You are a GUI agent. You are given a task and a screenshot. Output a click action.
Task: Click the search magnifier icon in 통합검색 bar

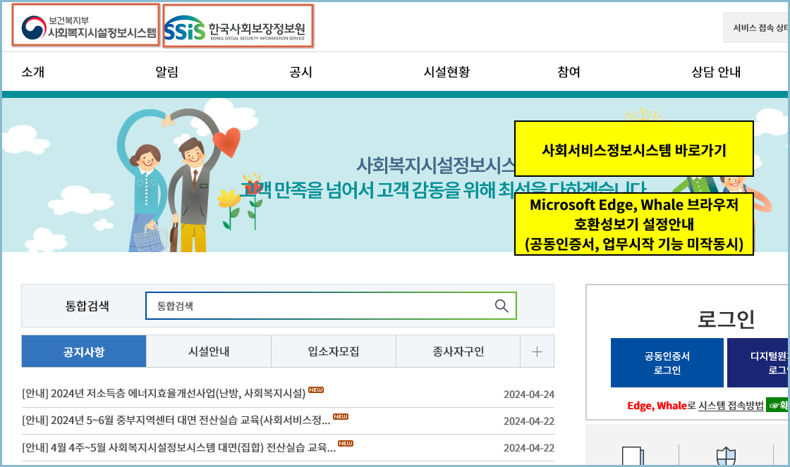click(x=502, y=306)
